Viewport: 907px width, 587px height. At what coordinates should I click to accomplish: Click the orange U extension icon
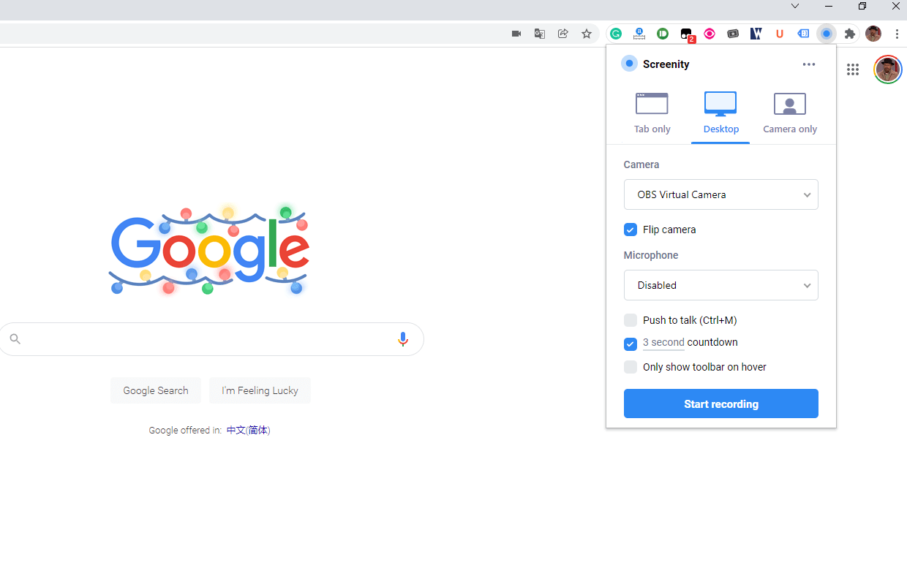[x=780, y=34]
